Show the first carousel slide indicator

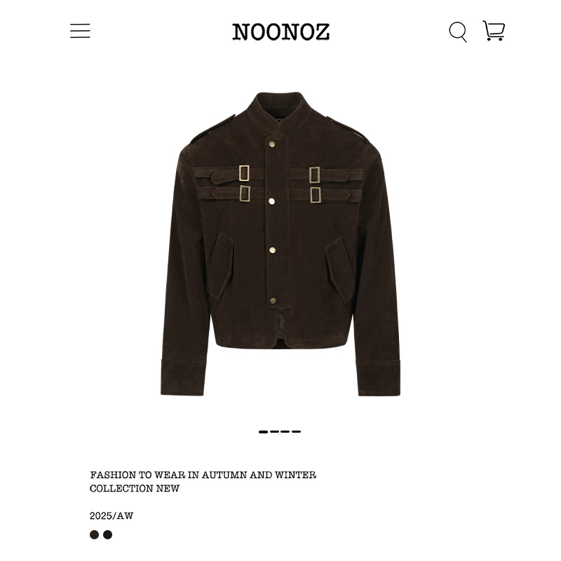[264, 432]
